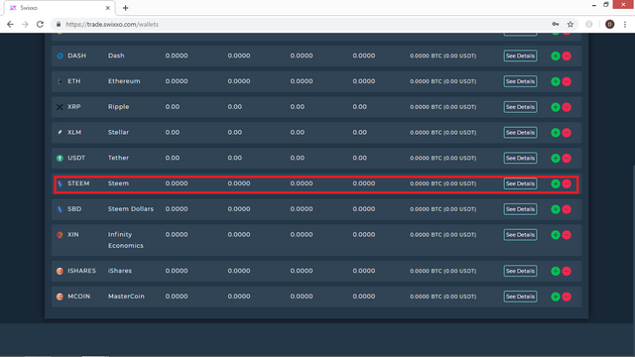Click the red withdraw icon for DASH
Image resolution: width=635 pixels, height=357 pixels.
coord(567,56)
